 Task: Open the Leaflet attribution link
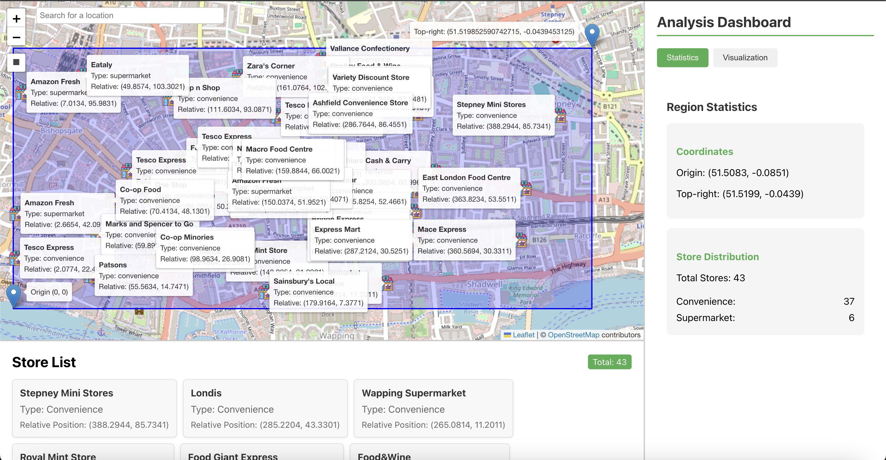point(523,335)
